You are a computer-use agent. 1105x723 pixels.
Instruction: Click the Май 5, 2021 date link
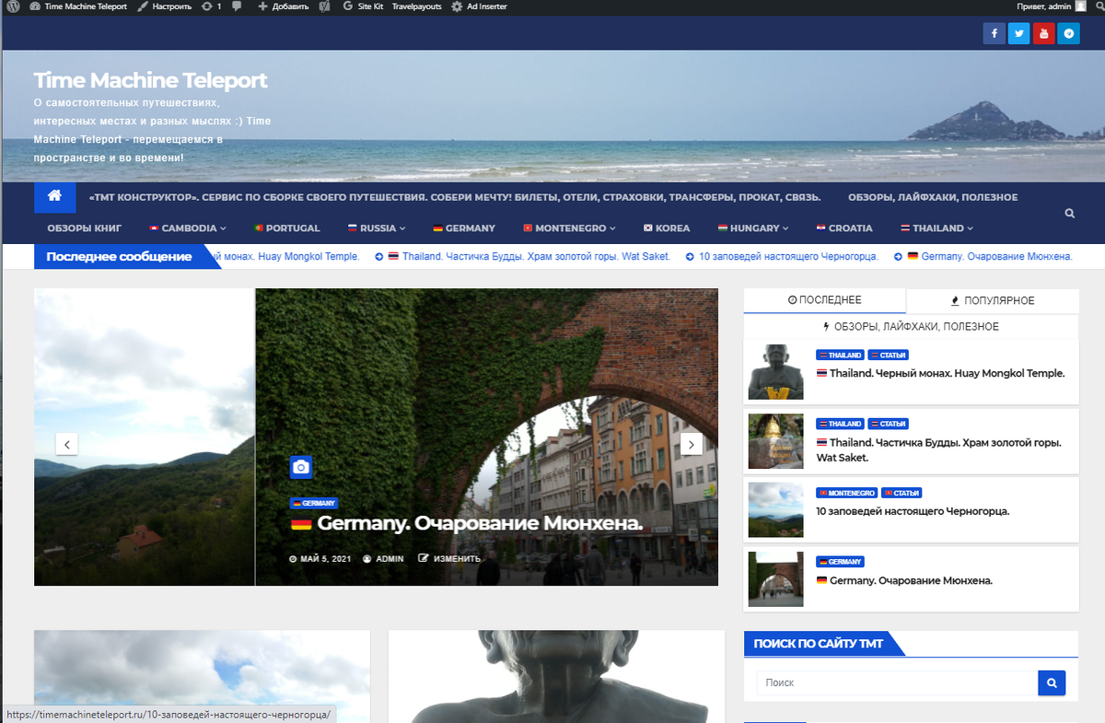(x=320, y=558)
